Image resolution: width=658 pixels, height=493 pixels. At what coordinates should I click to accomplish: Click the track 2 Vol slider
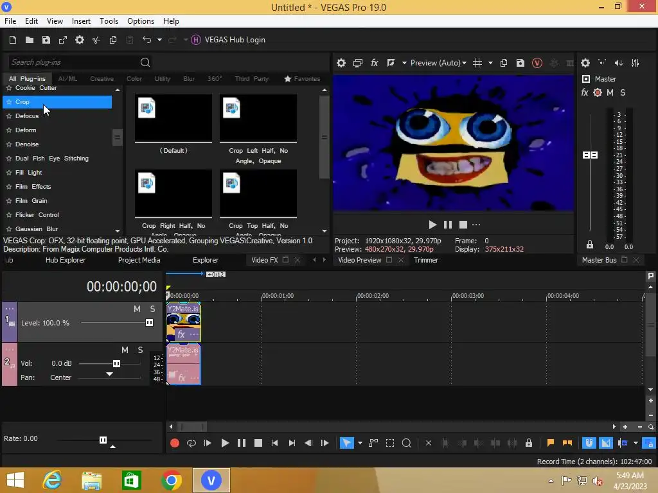point(117,364)
